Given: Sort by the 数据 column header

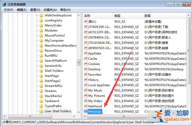Looking at the screenshot, I should [164, 16].
